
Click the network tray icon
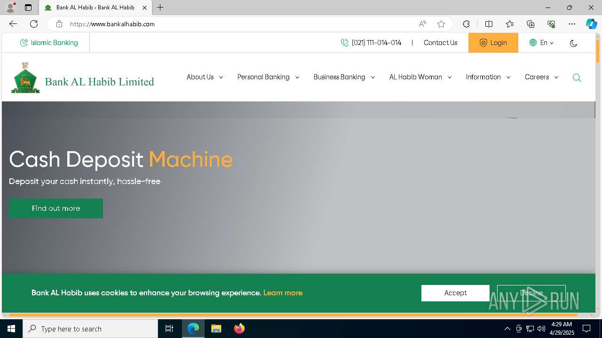click(530, 329)
